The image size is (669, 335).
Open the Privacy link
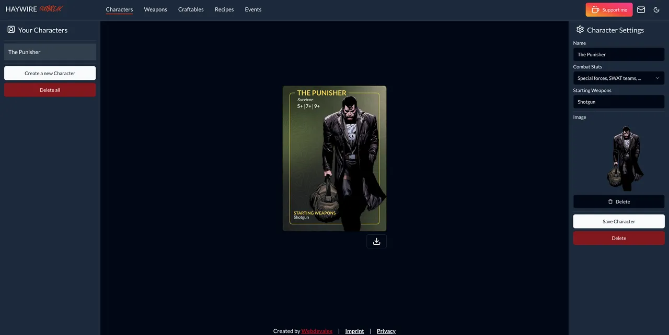click(x=386, y=331)
